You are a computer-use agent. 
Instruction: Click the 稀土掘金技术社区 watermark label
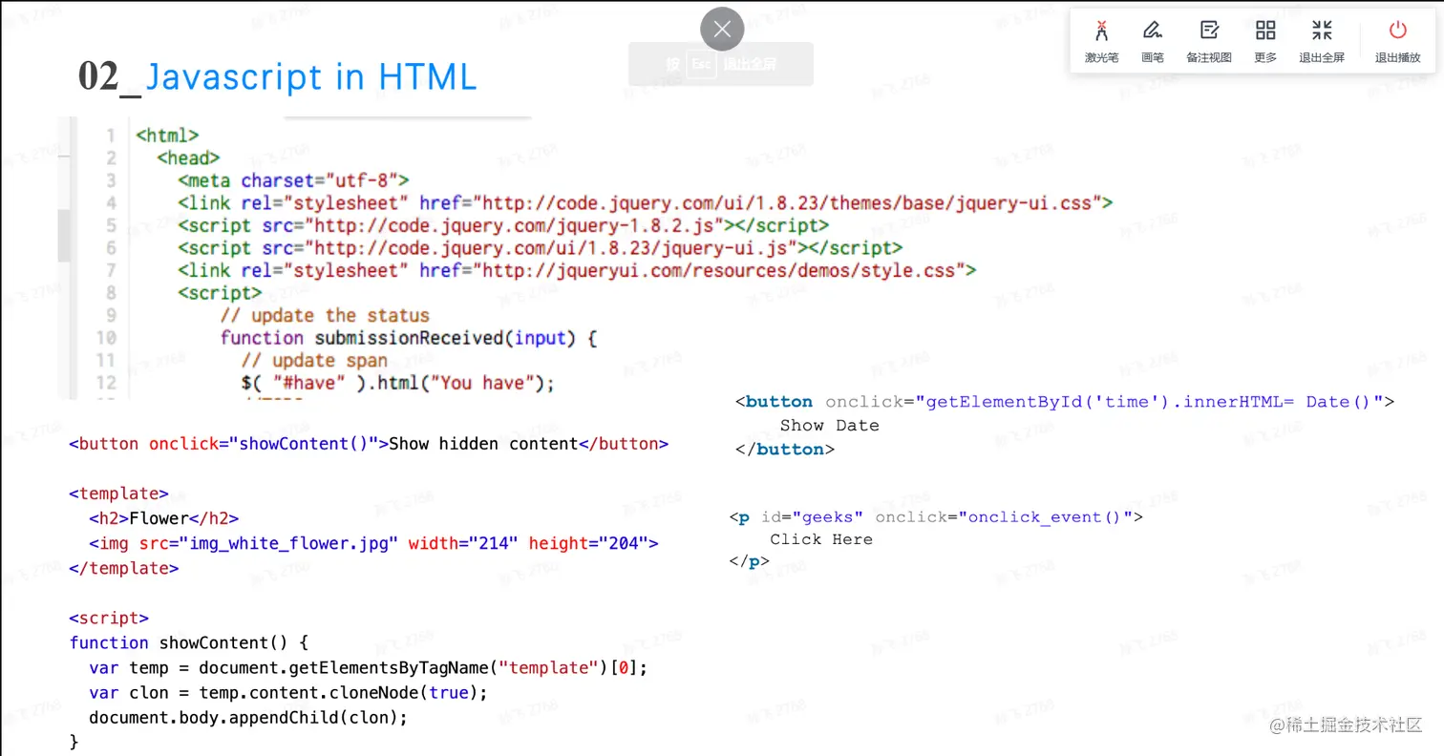[1348, 725]
